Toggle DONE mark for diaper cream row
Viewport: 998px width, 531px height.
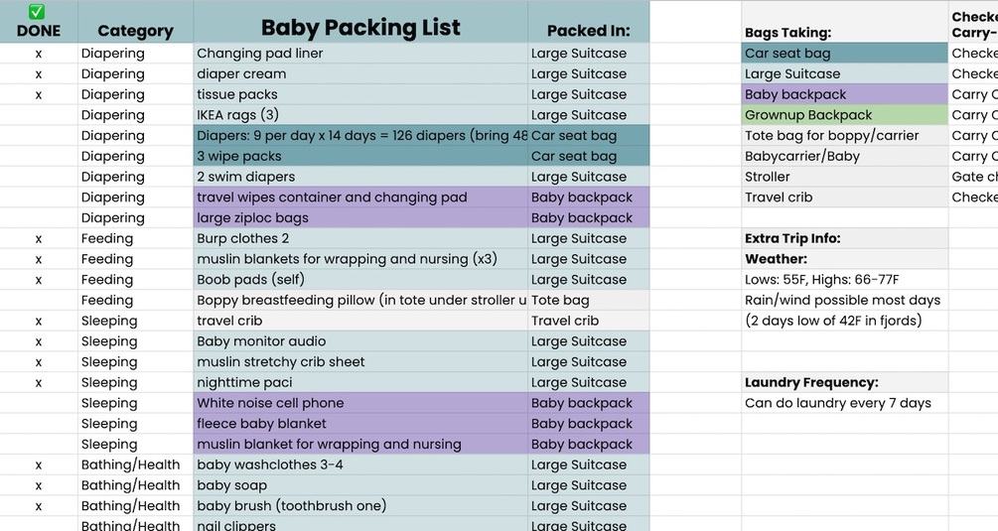point(39,74)
